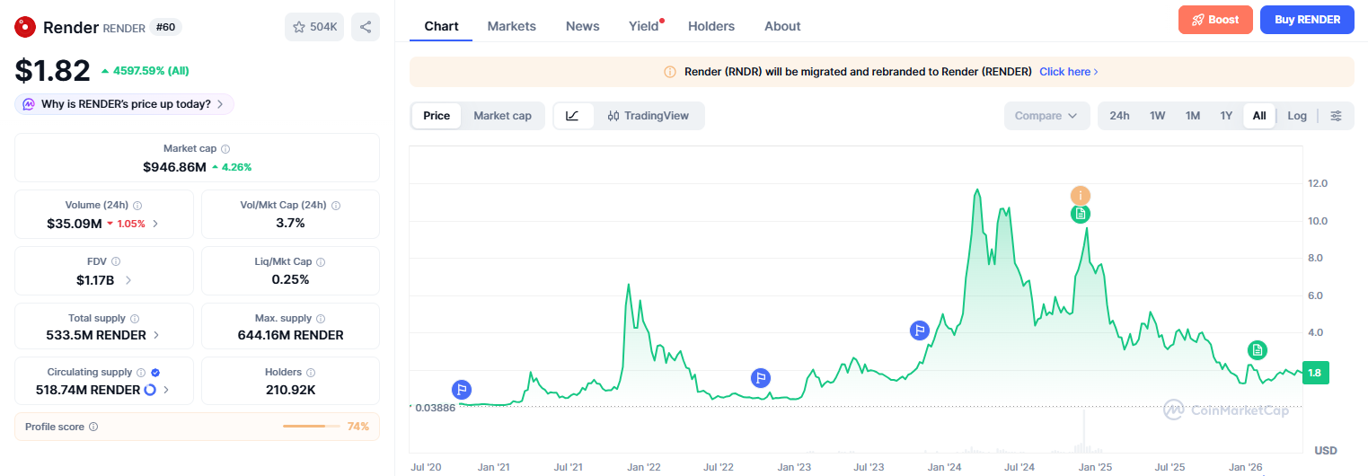Follow the 'Click here' migration link
The width and height of the screenshot is (1368, 476).
pos(1069,72)
